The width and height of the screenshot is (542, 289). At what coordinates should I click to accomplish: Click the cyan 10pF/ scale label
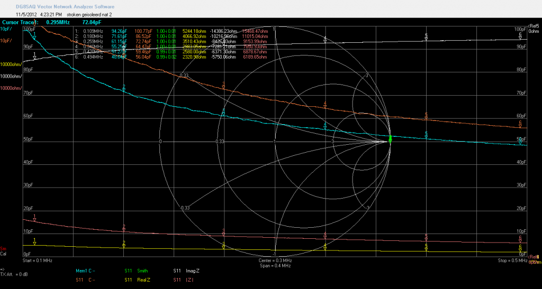[6, 29]
